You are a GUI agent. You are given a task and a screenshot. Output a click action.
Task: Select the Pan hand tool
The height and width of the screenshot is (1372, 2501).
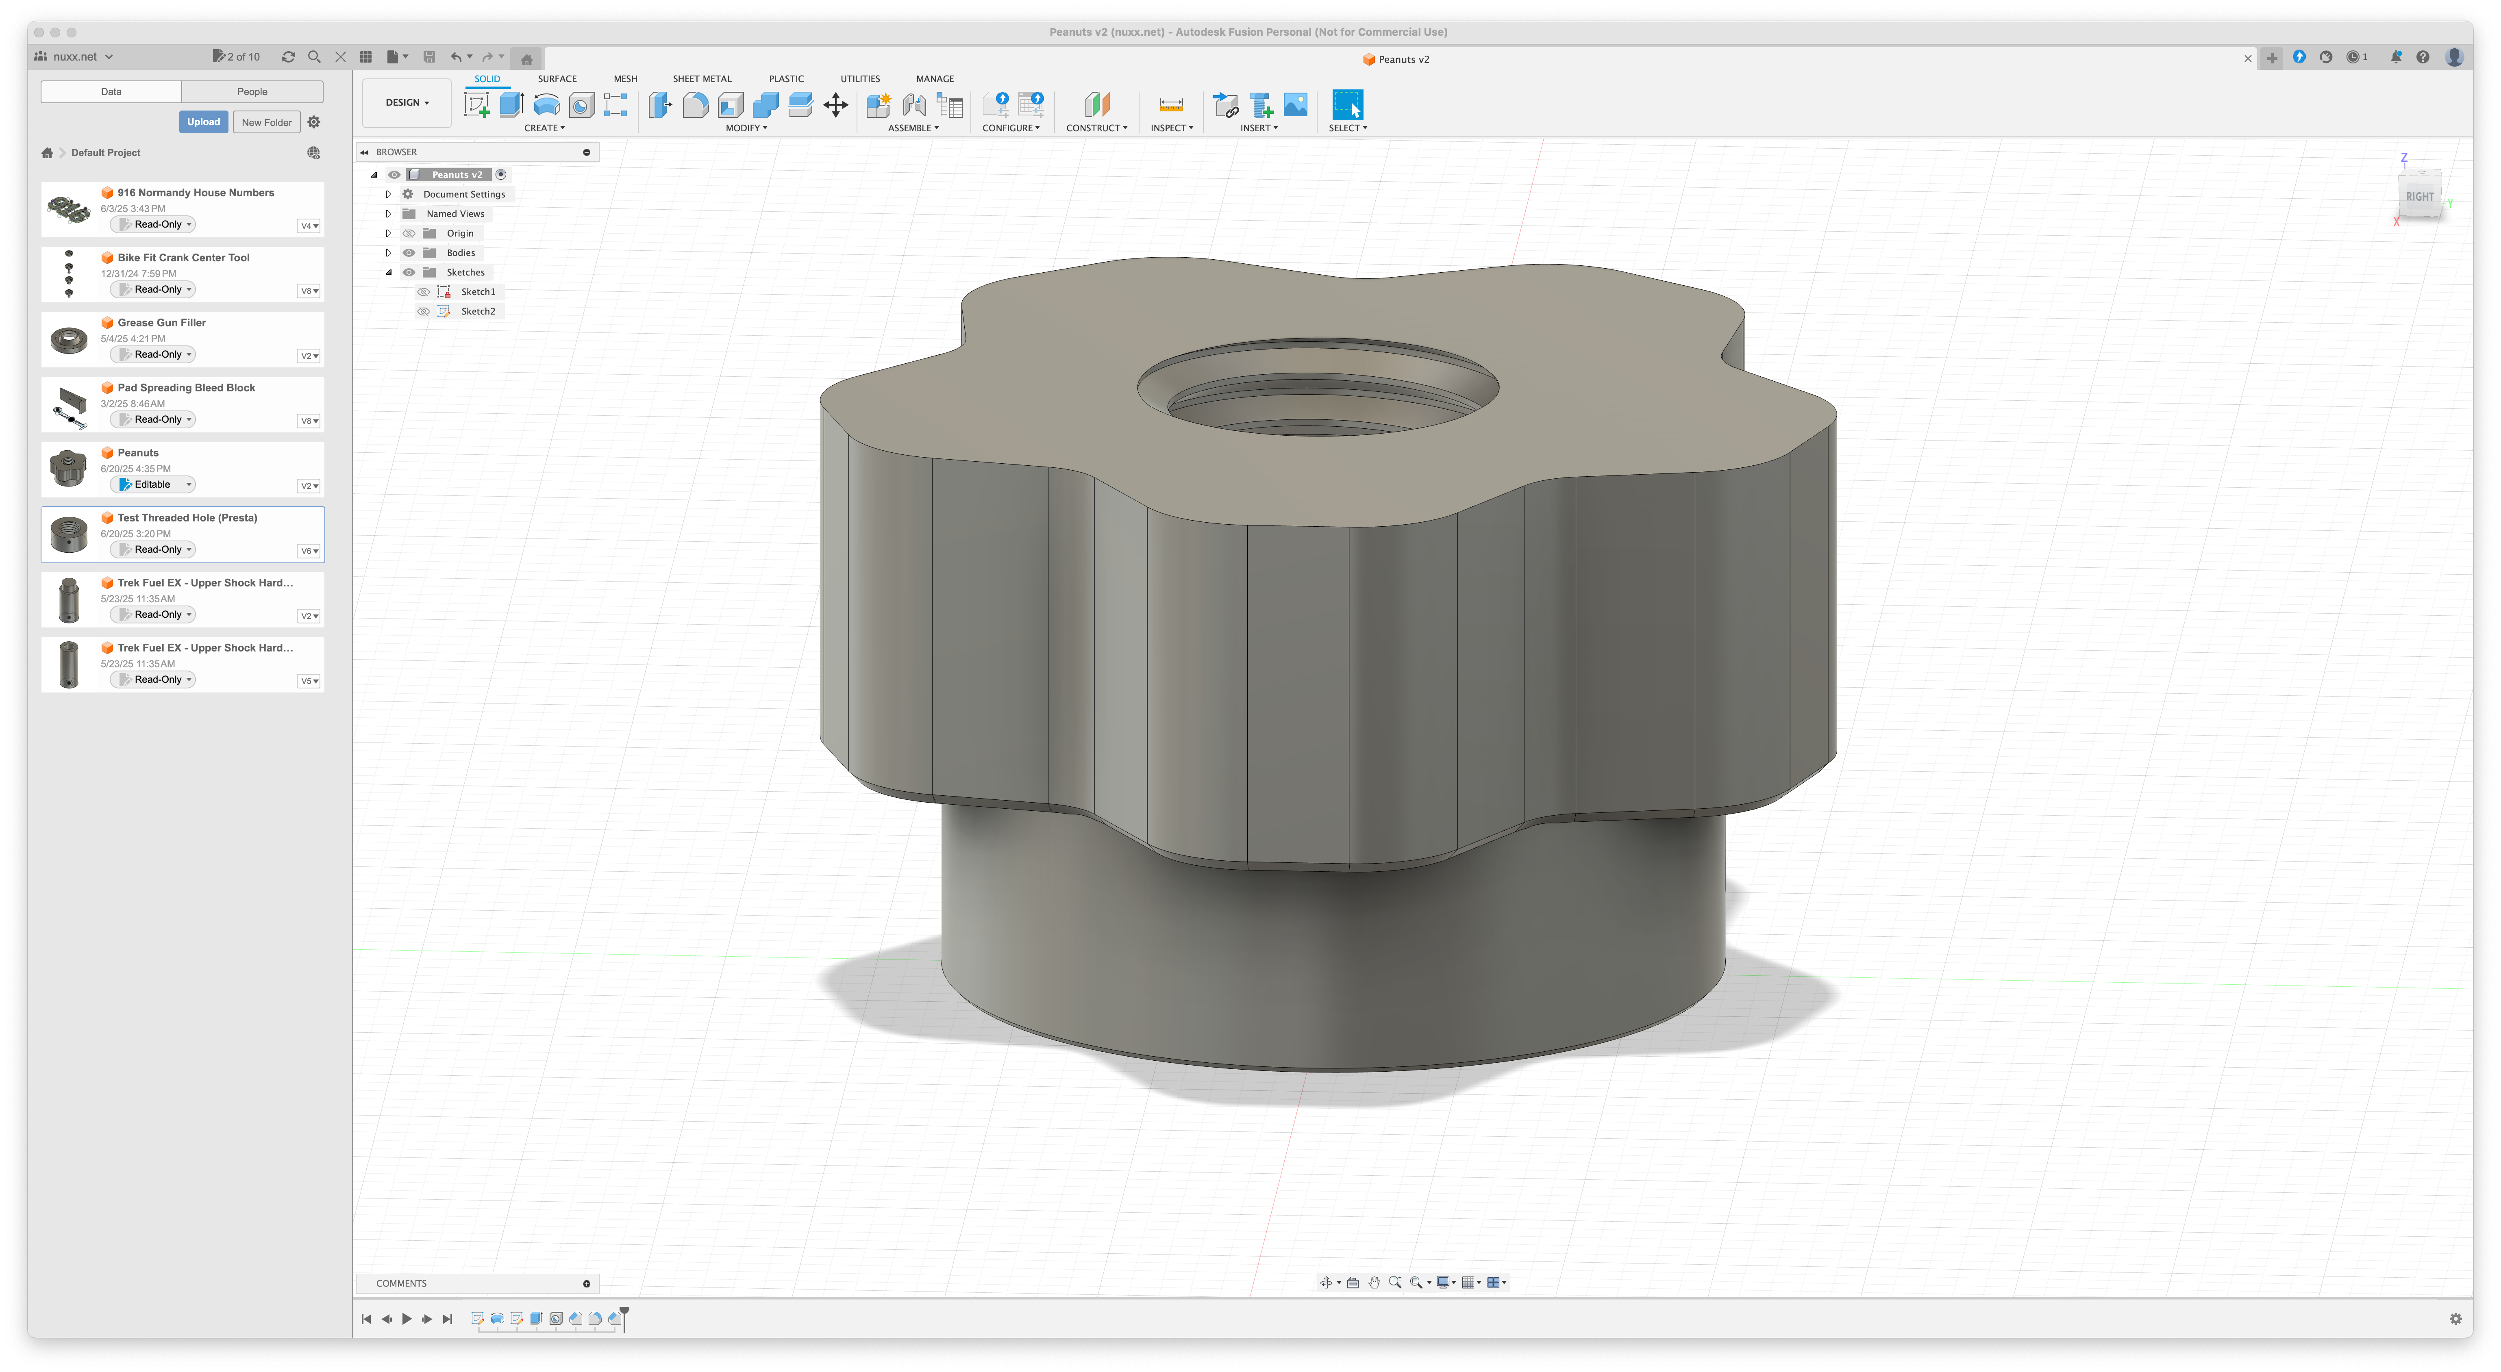1374,1282
